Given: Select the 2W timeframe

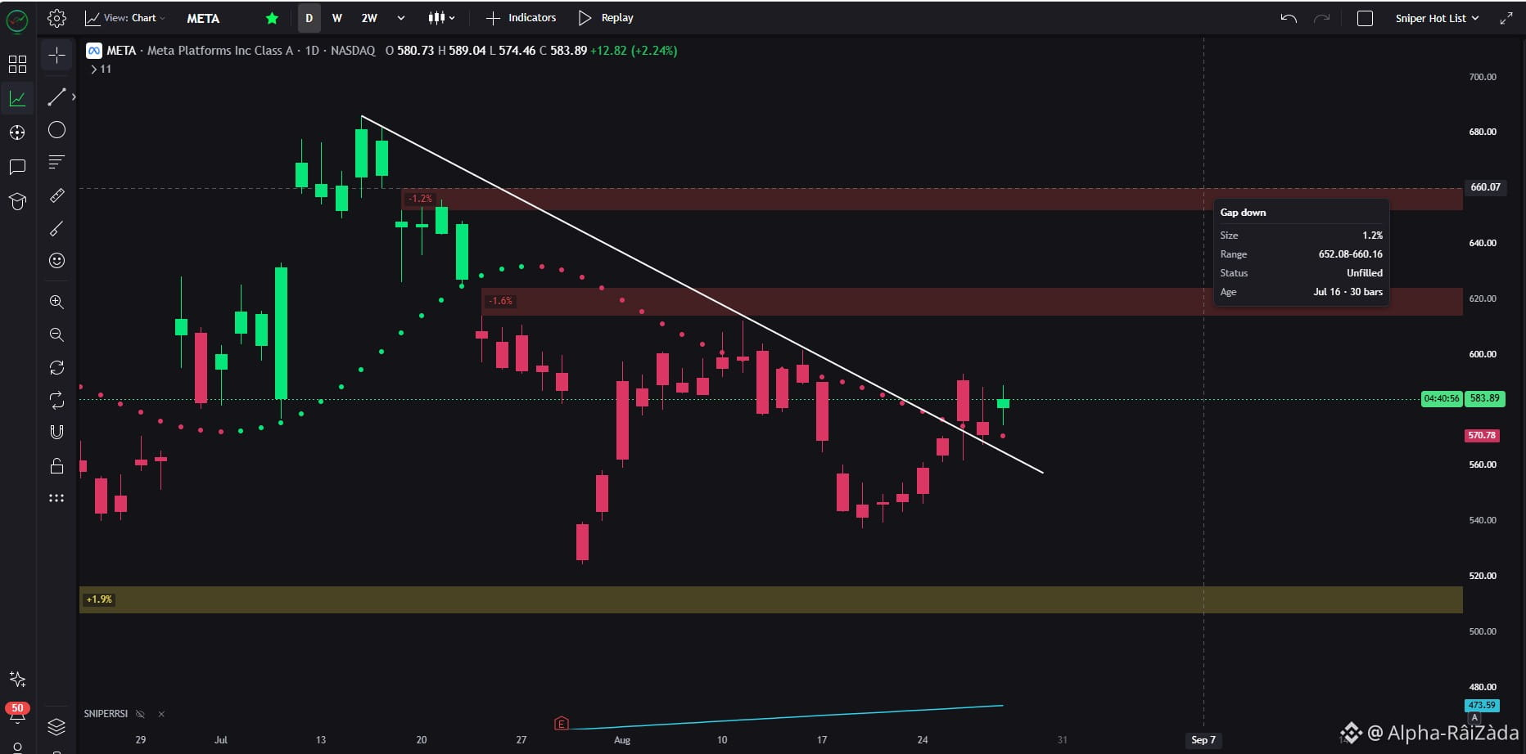Looking at the screenshot, I should pos(369,18).
